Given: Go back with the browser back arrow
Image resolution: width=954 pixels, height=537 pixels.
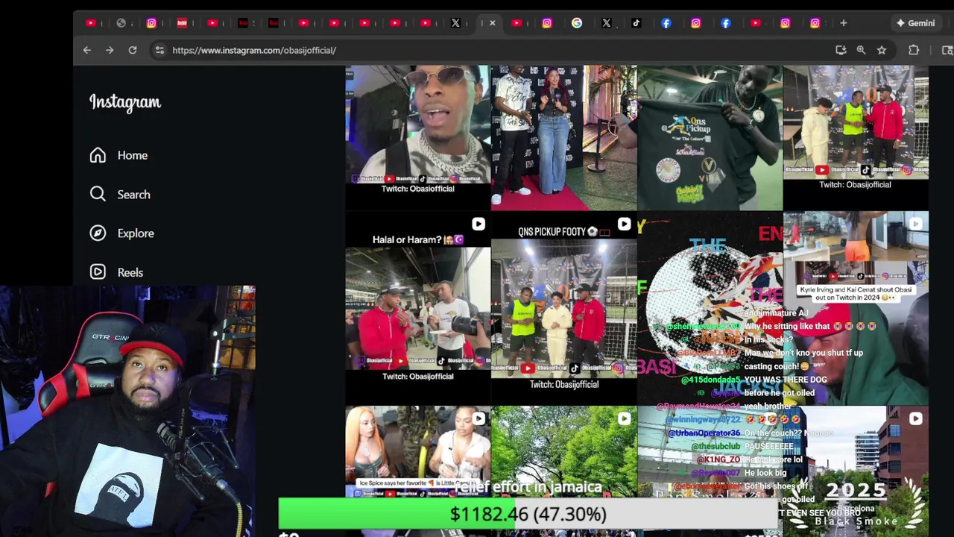Looking at the screenshot, I should click(87, 50).
